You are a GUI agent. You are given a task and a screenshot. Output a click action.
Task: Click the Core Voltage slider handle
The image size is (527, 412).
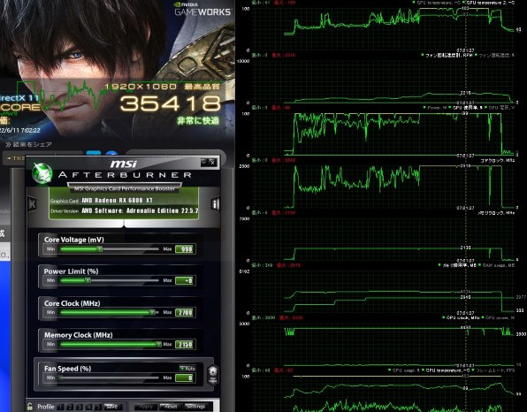100,249
